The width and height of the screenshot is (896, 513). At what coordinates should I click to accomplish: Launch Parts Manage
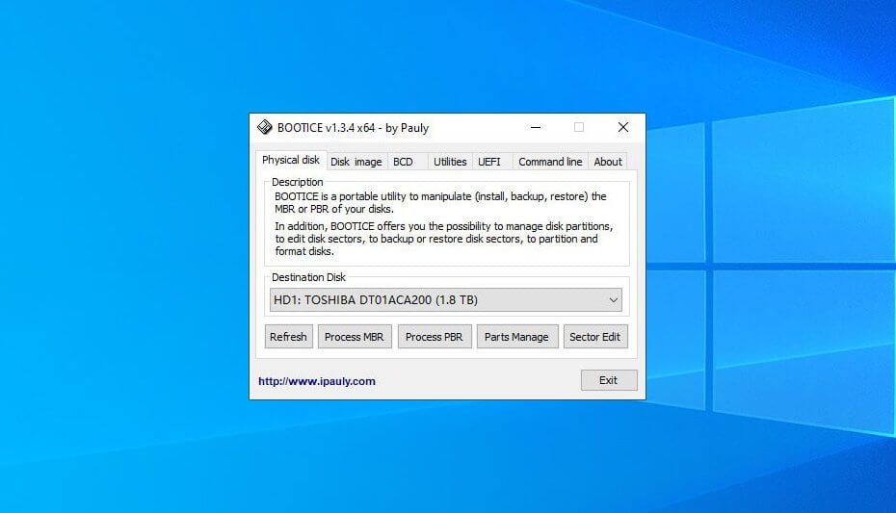tap(517, 337)
